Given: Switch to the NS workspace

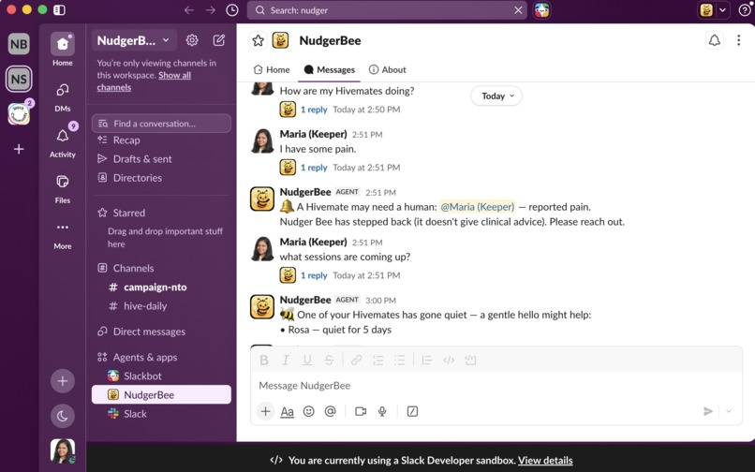Looking at the screenshot, I should click(x=19, y=79).
